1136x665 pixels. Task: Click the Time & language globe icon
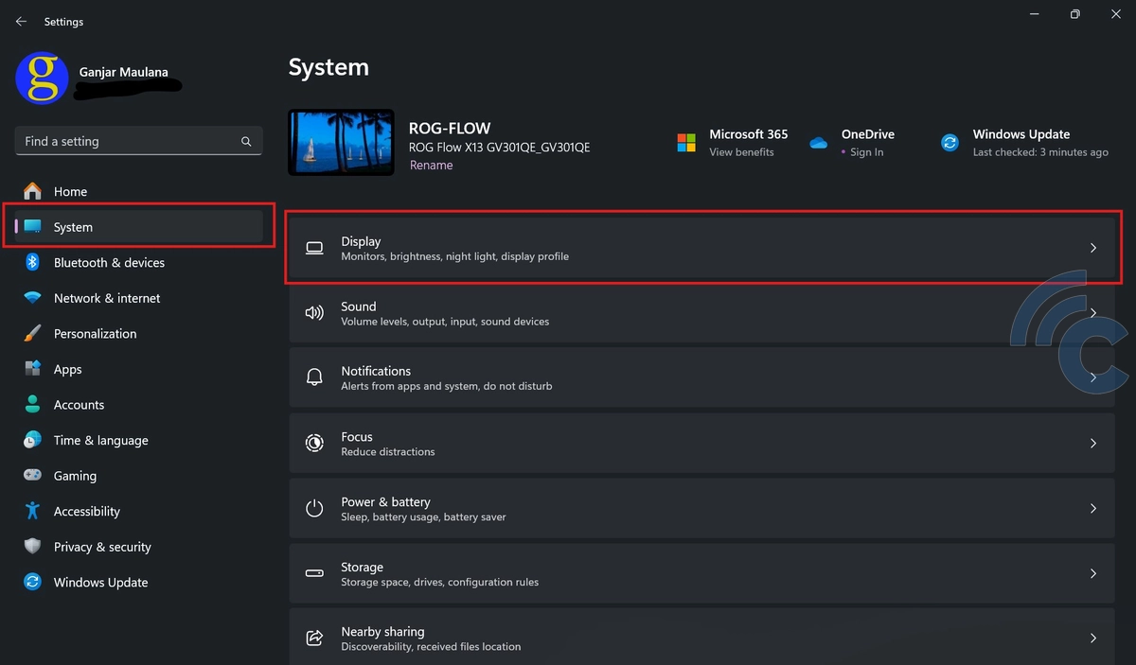coord(33,440)
